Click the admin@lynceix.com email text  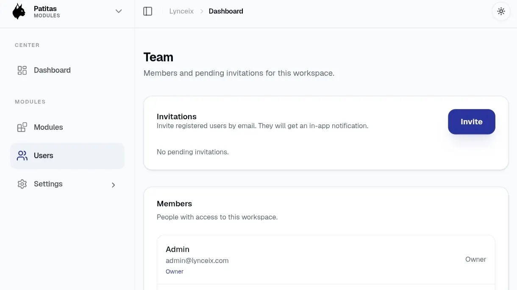coord(197,261)
